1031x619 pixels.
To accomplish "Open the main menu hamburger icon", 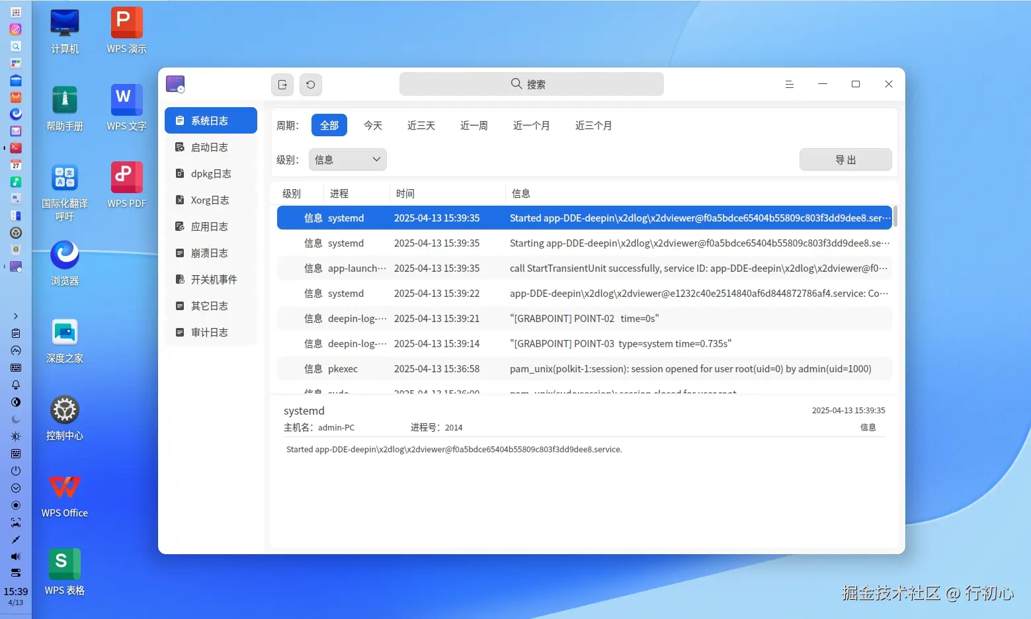I will tap(790, 84).
